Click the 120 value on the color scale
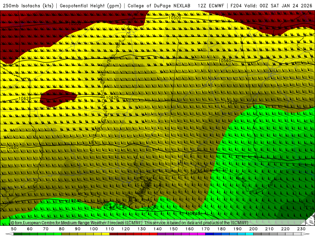 [126, 229]
